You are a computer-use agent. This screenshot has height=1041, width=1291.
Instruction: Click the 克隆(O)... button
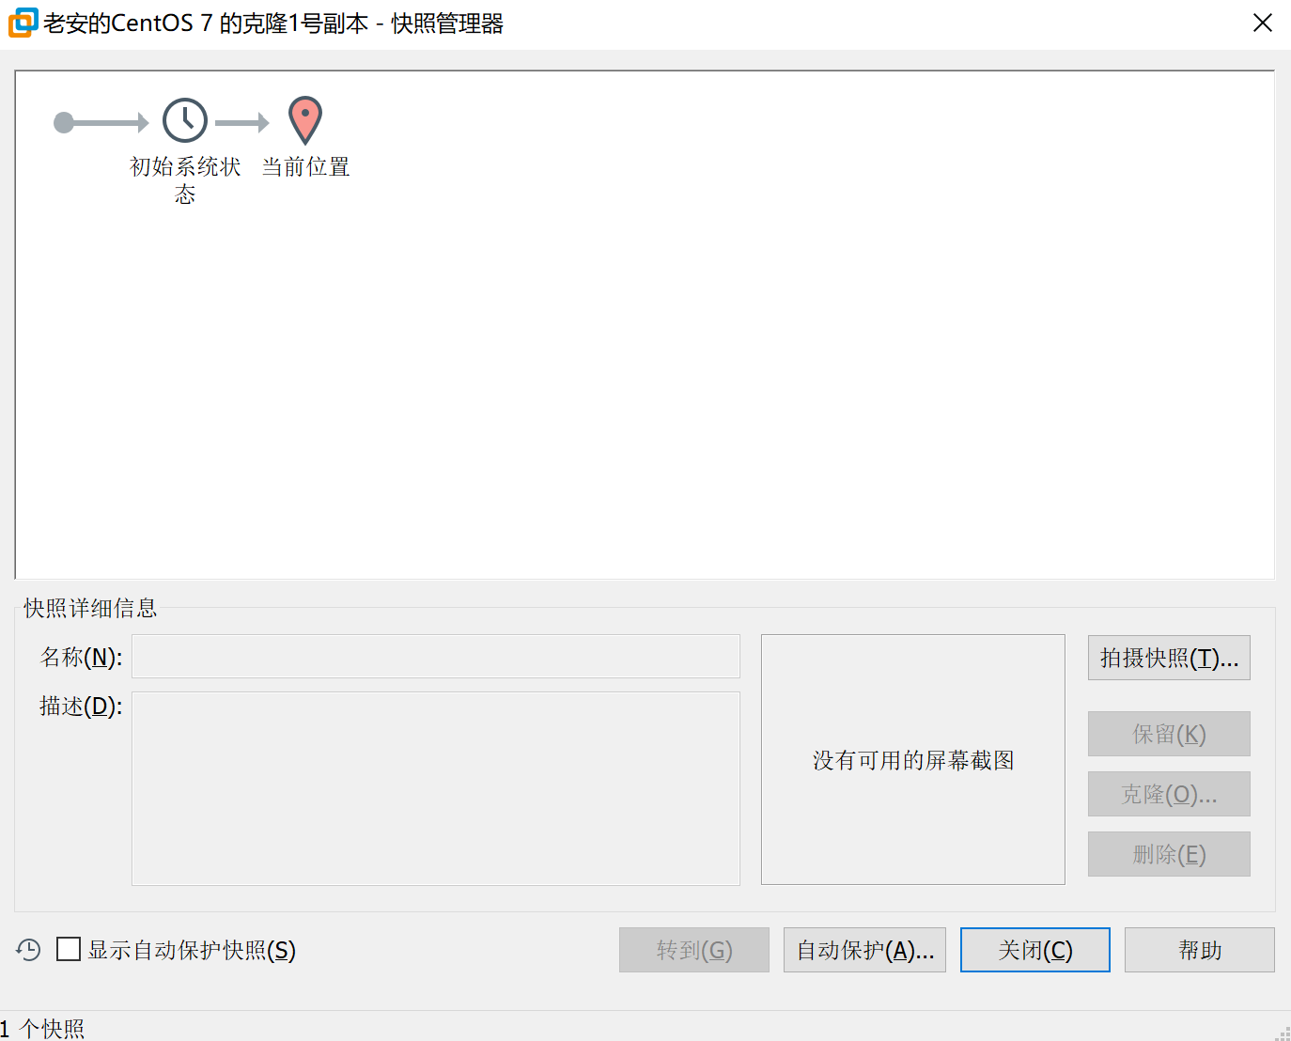click(x=1169, y=794)
